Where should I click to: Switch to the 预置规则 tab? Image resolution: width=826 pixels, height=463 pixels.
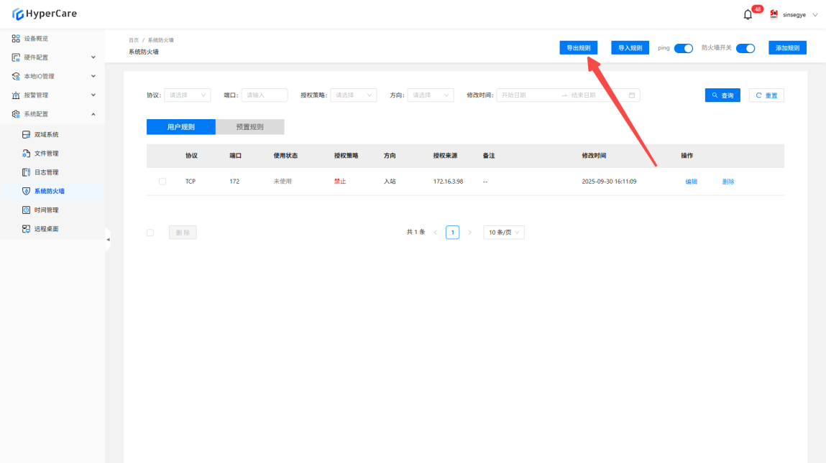click(249, 127)
